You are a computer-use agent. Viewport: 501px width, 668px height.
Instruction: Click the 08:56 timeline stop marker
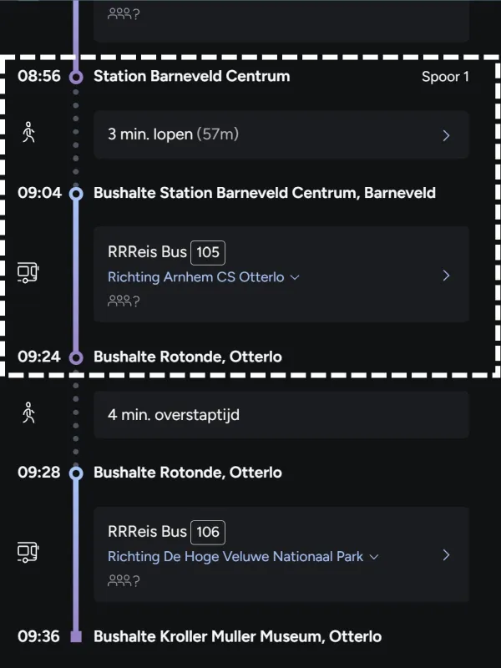tap(76, 77)
